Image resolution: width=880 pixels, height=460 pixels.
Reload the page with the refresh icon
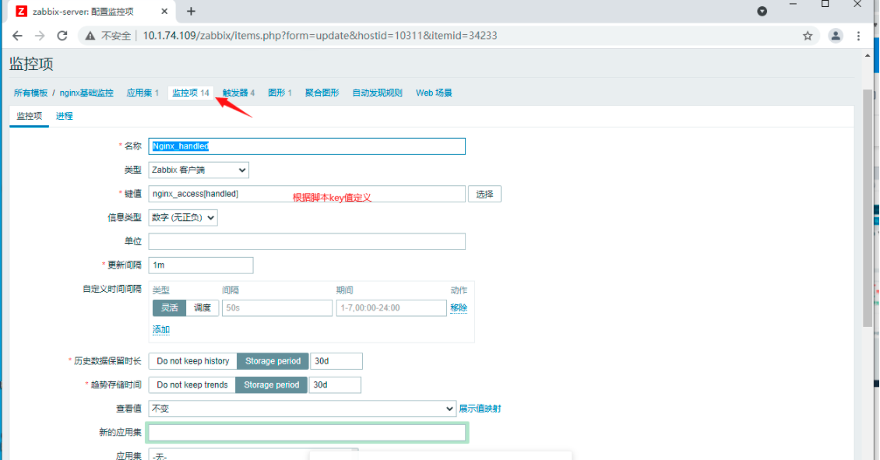pos(62,36)
